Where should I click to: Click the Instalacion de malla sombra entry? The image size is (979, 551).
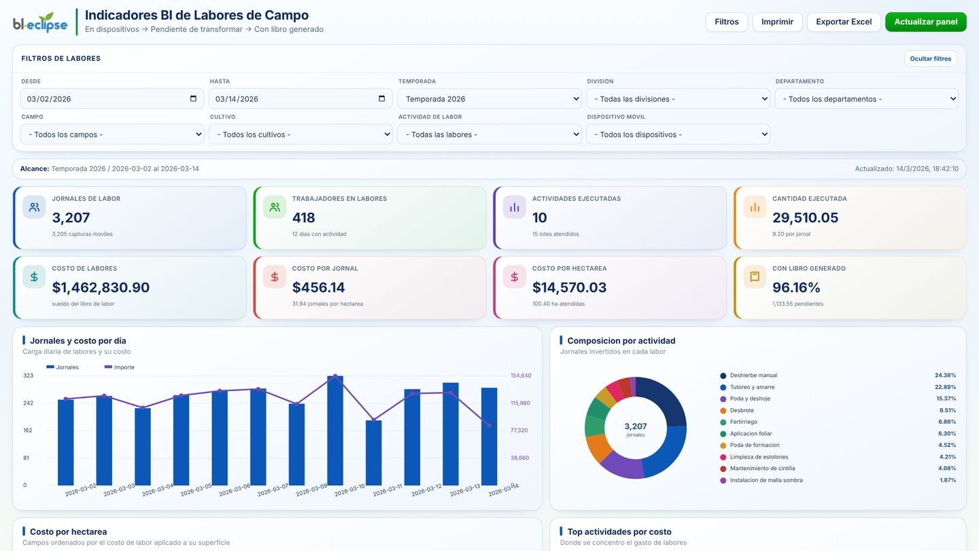[x=838, y=480]
